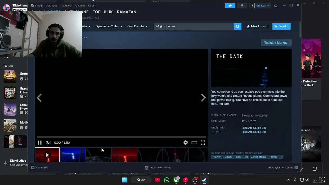This screenshot has height=185, width=329.
Task: Click the Steam taskbar icon
Action: (204, 180)
